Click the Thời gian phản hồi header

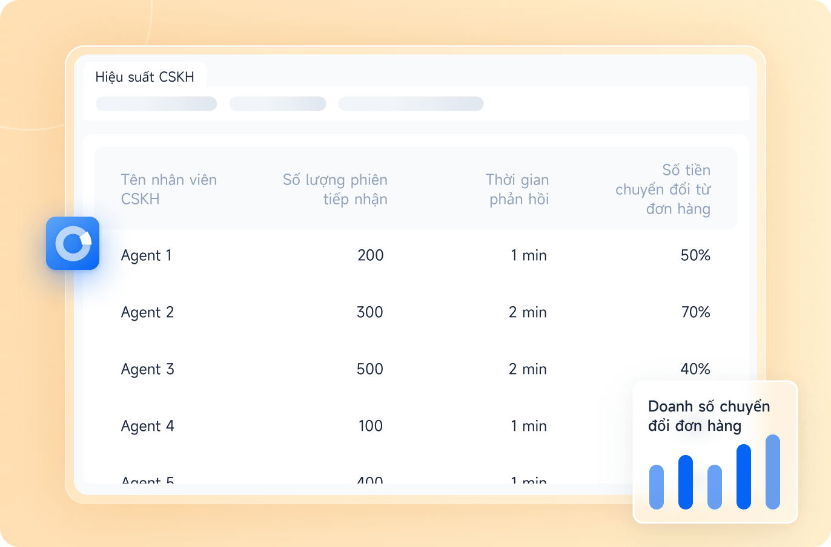518,189
